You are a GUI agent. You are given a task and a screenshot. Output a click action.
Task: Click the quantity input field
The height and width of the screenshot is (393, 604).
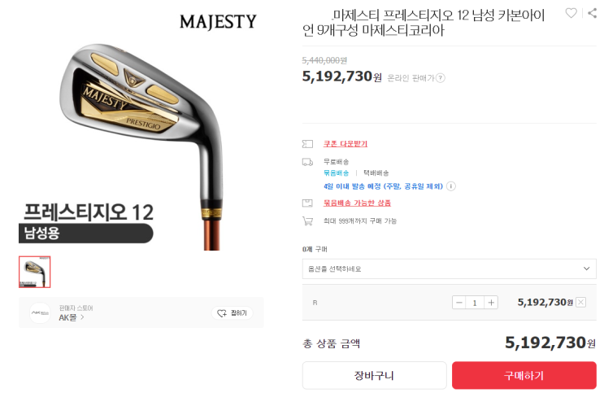[475, 303]
